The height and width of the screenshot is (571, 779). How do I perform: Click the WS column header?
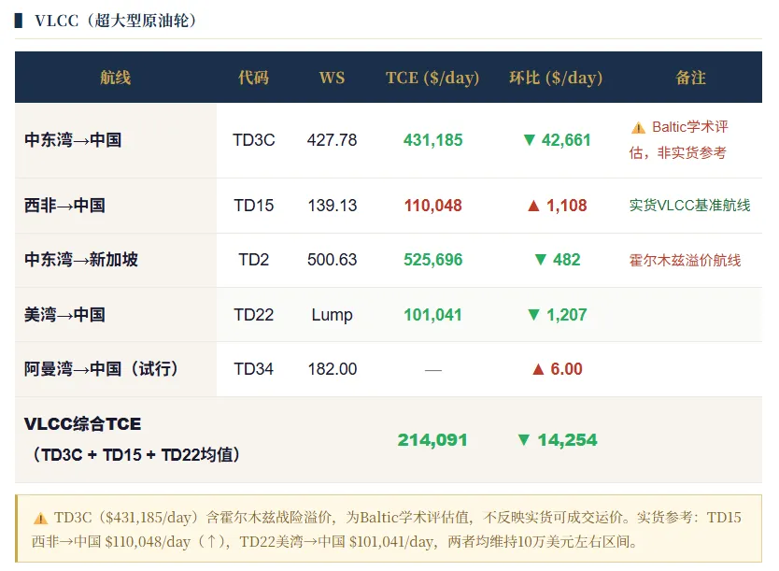point(332,78)
